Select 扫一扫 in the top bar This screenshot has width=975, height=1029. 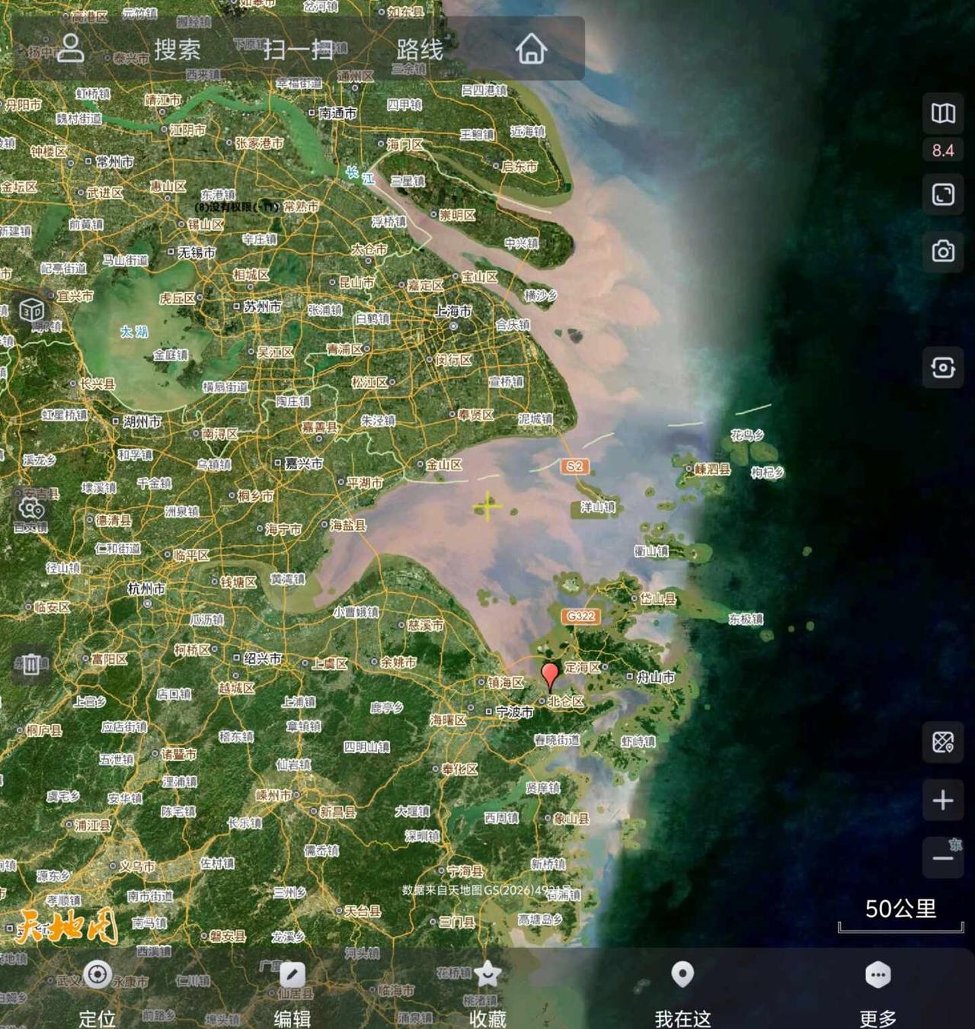[299, 50]
